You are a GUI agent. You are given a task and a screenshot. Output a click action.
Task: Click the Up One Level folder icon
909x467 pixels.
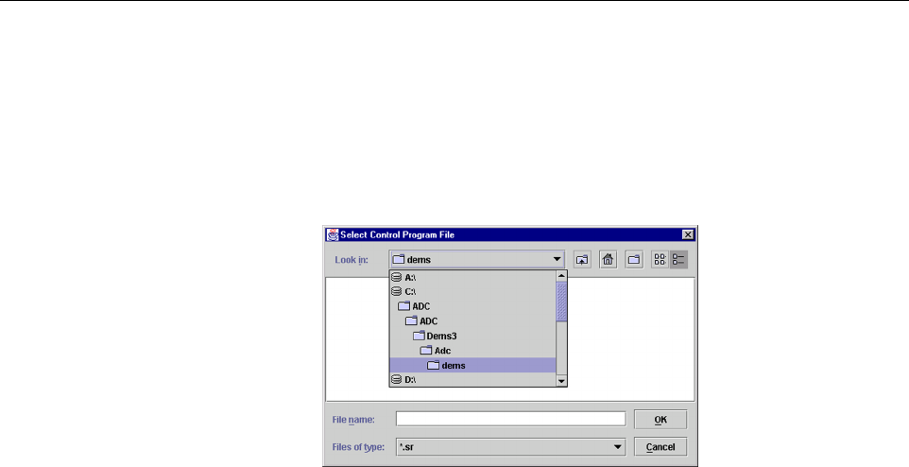[582, 259]
